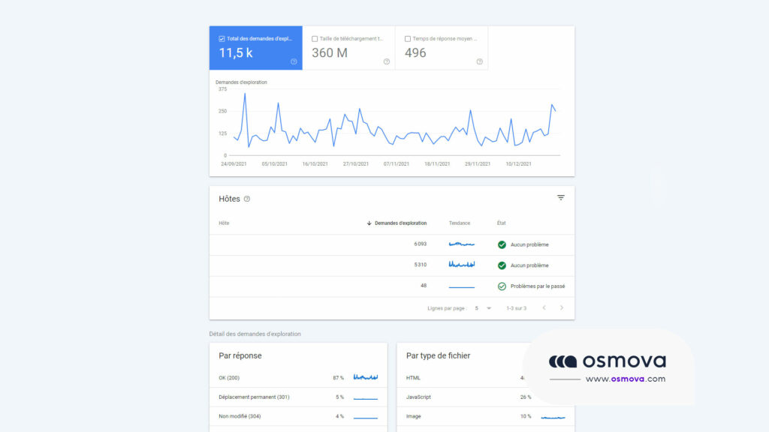Click help icon on Temps de réponse card

coord(480,63)
